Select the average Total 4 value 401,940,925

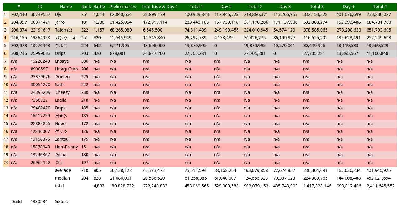[x=379, y=170]
